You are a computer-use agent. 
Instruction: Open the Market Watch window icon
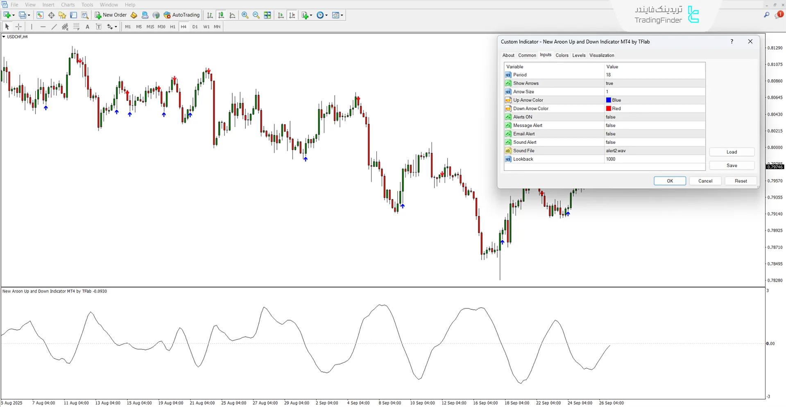[x=40, y=15]
